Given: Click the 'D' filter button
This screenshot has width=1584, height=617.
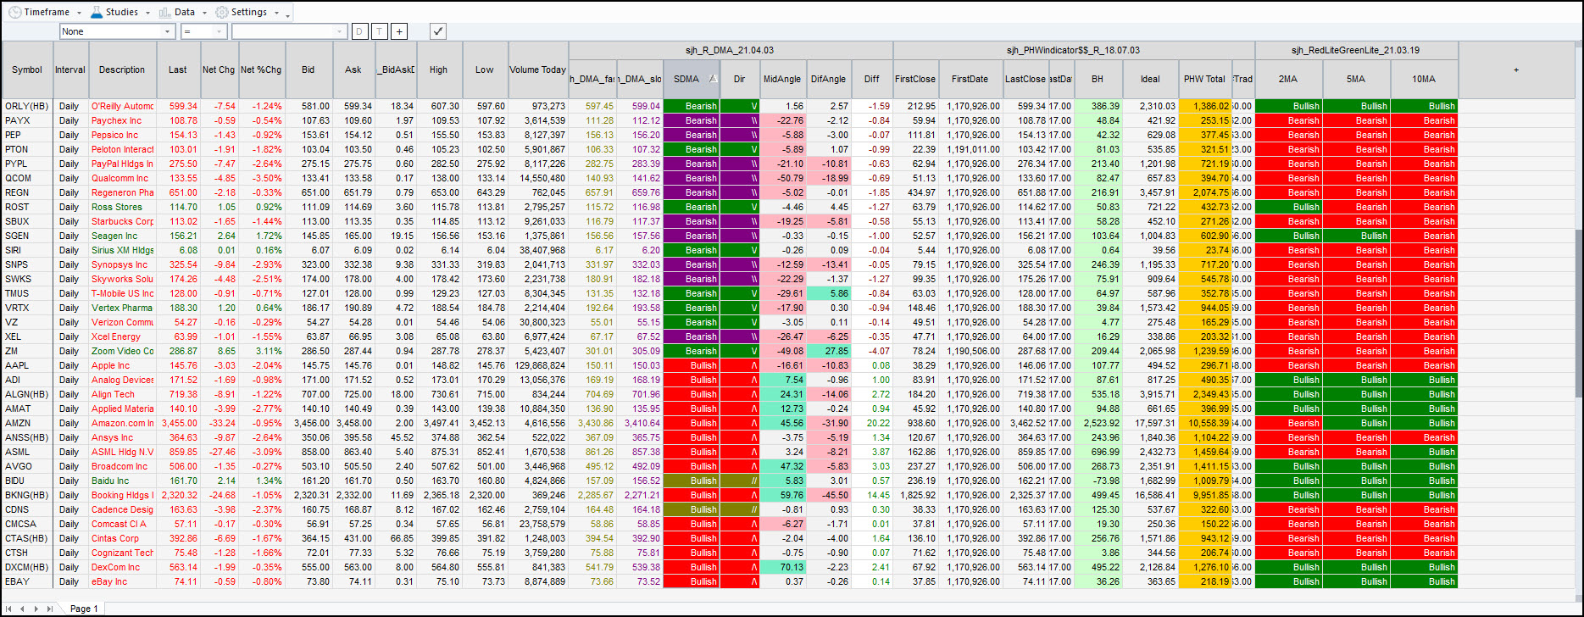Looking at the screenshot, I should 359,31.
